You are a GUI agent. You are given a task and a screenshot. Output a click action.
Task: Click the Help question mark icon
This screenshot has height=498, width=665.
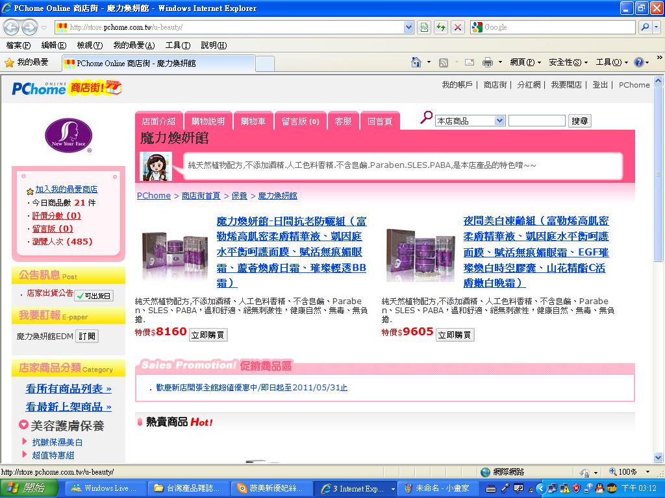[x=639, y=63]
